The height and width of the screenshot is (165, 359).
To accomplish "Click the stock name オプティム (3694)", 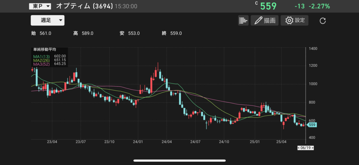I will 84,6.
